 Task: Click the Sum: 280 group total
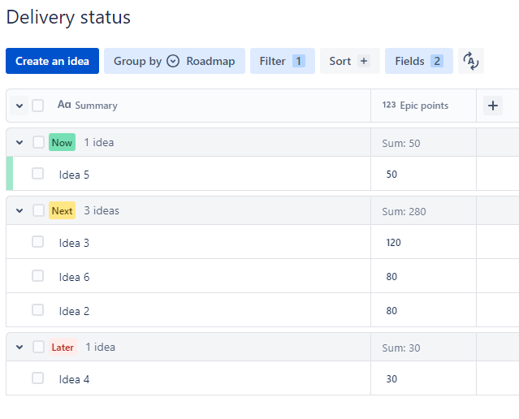(404, 211)
